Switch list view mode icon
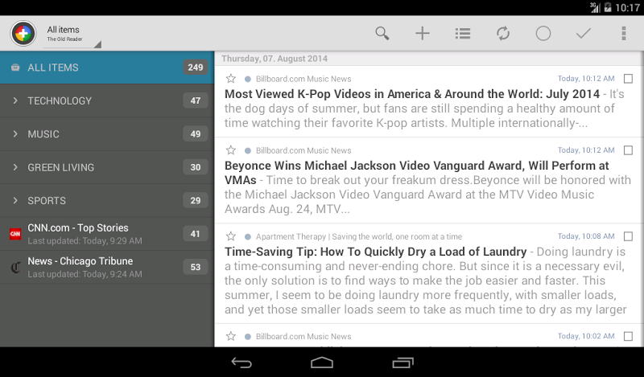This screenshot has width=644, height=377. click(x=463, y=34)
